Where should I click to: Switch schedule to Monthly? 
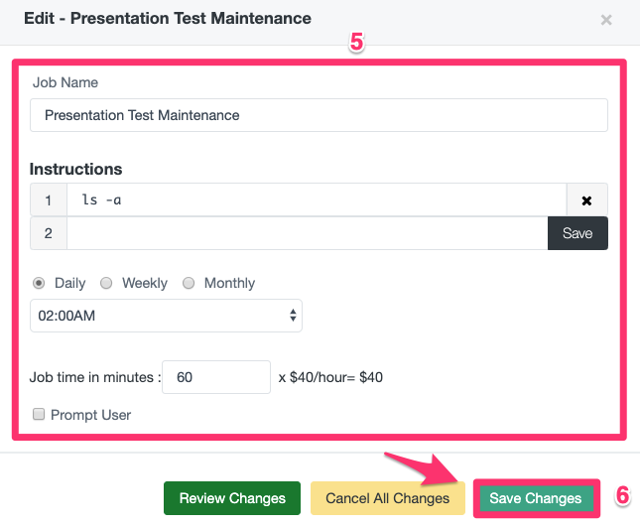189,283
